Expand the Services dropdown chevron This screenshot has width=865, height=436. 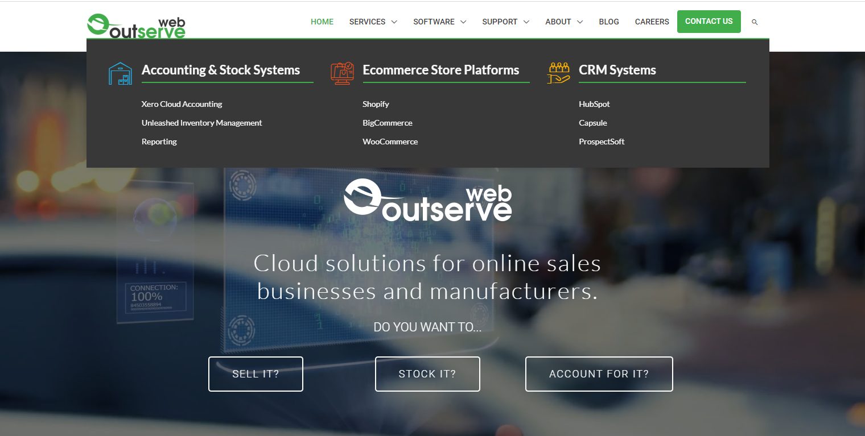(x=394, y=22)
